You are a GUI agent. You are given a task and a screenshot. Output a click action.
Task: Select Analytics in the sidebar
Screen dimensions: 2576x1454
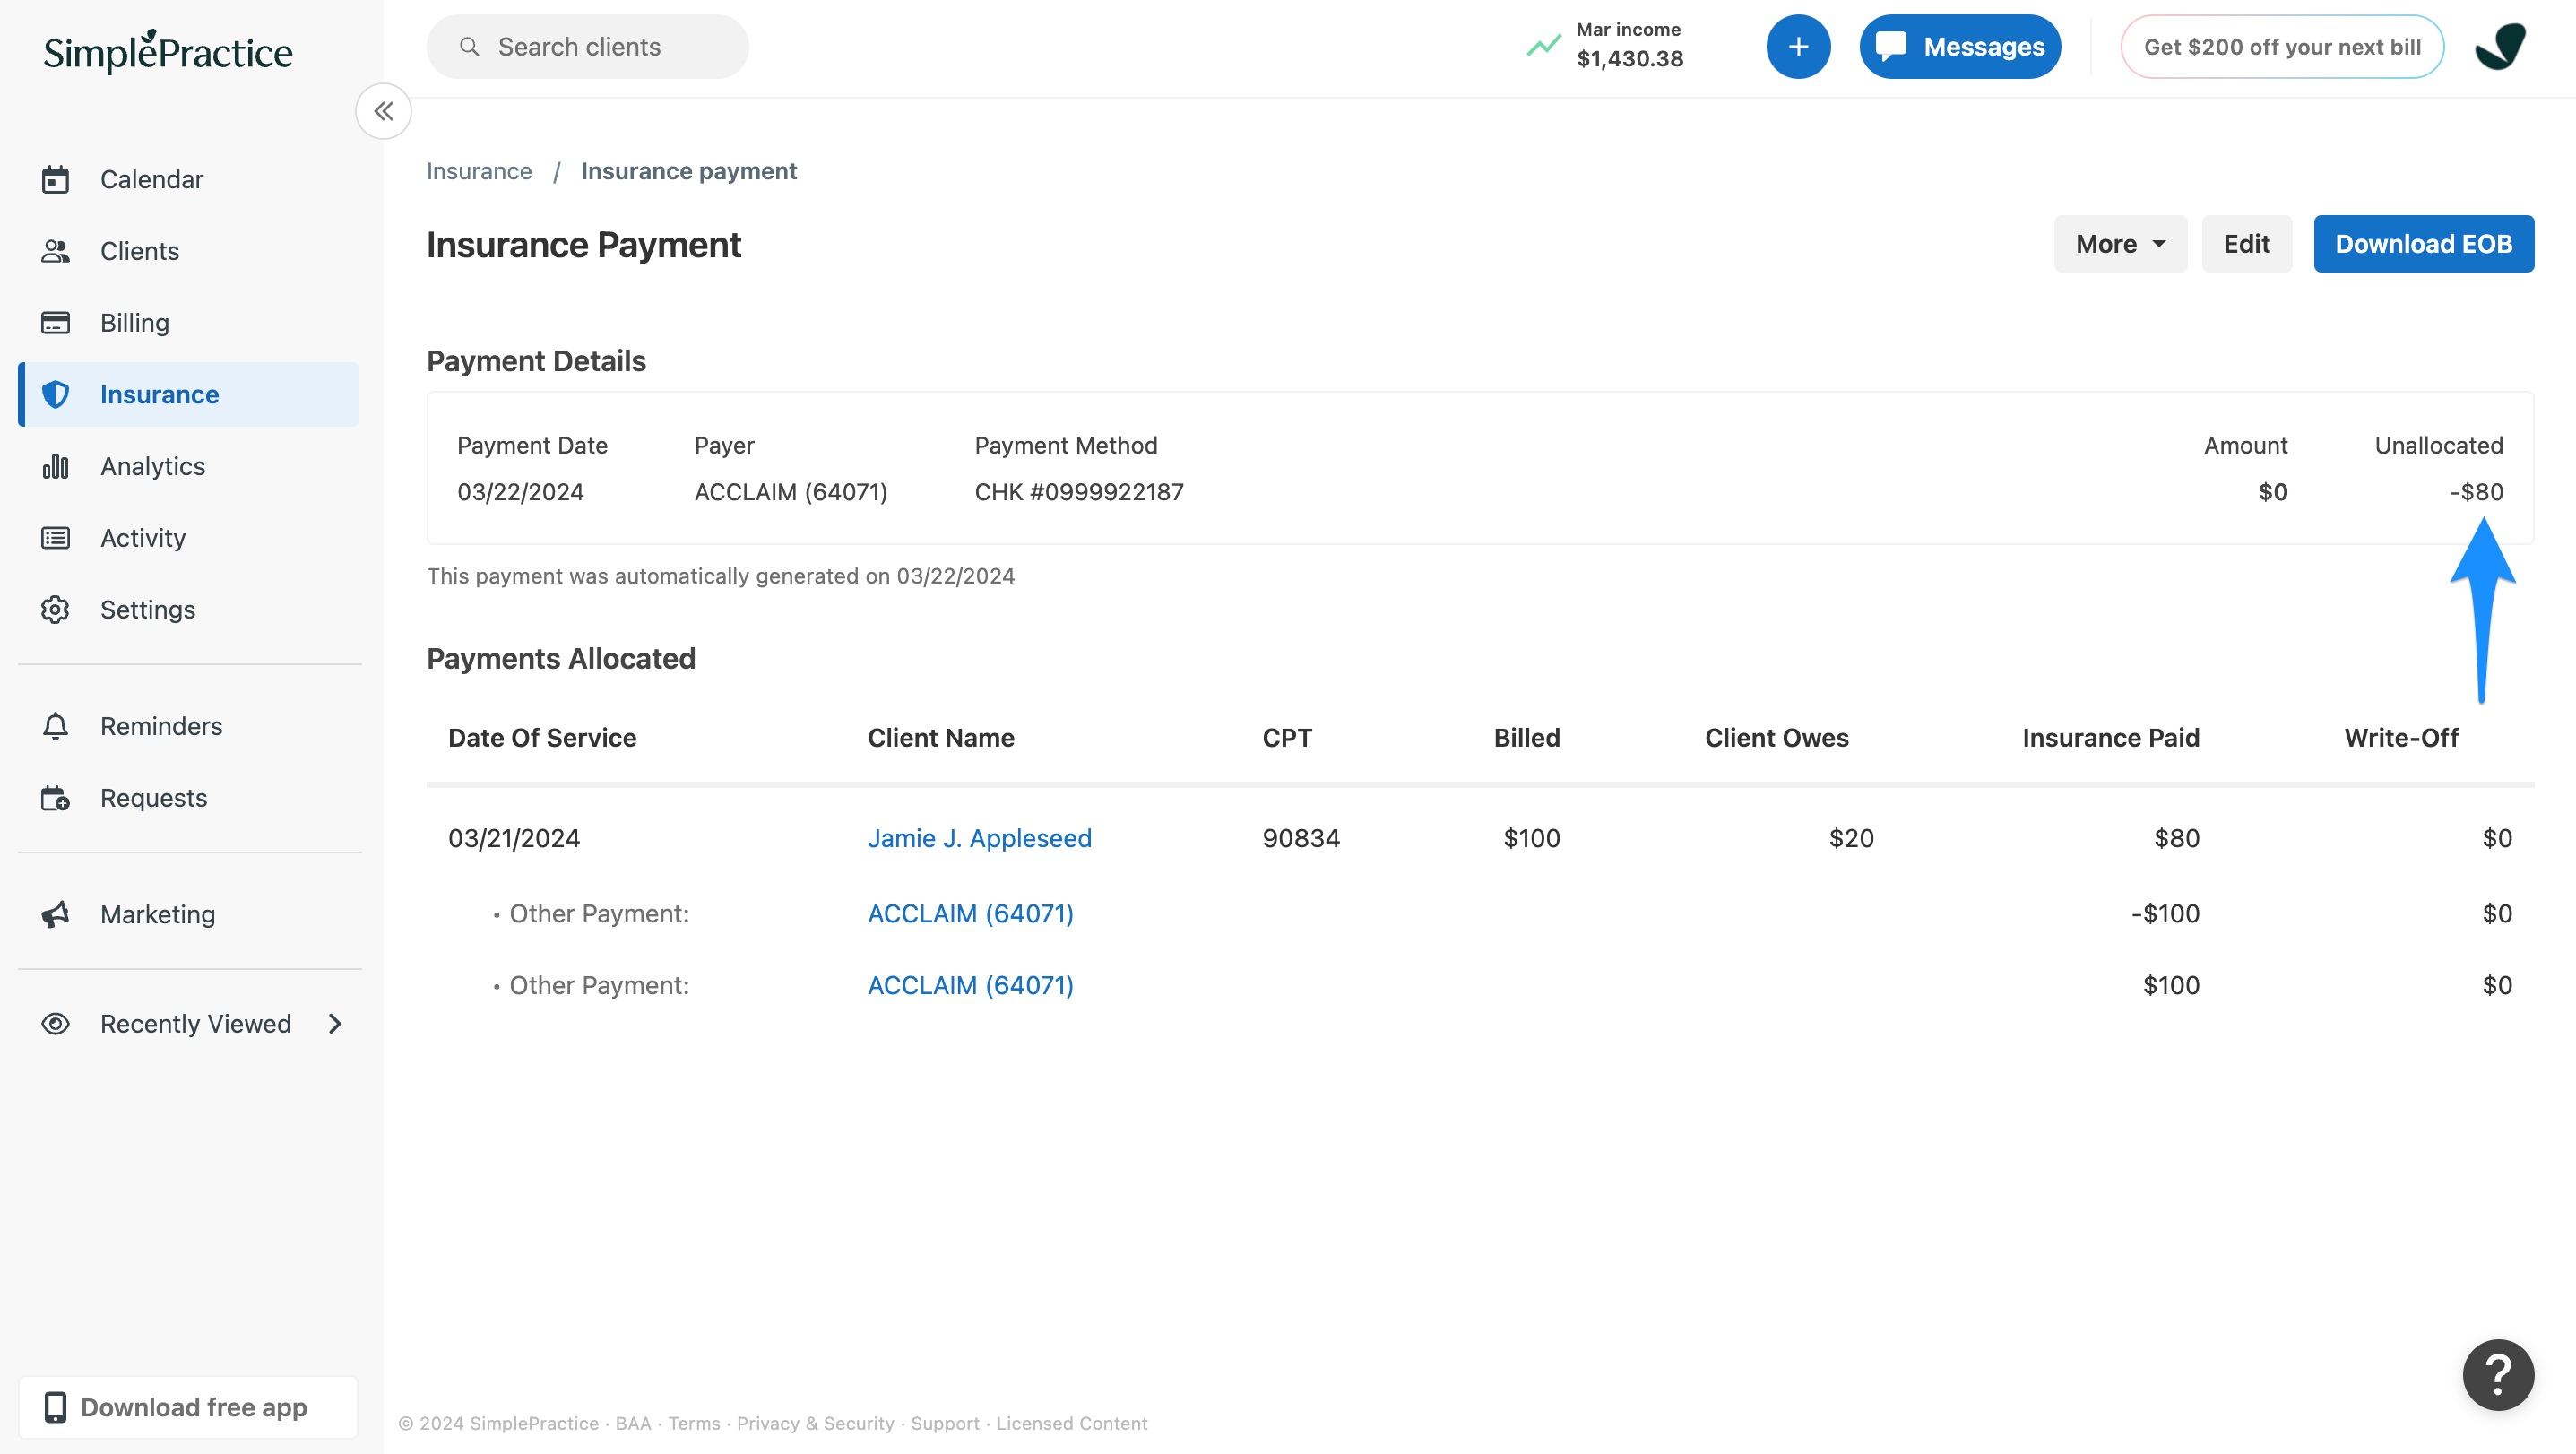pos(188,466)
